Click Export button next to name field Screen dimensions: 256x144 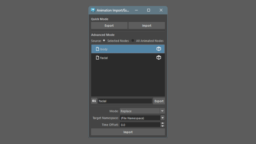159,101
